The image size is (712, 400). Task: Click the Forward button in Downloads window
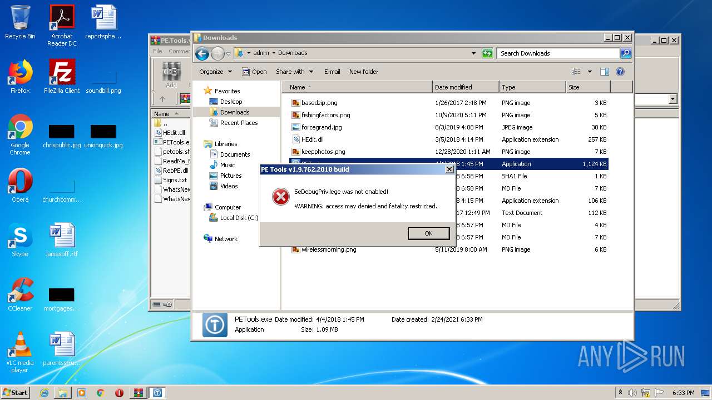click(x=217, y=53)
